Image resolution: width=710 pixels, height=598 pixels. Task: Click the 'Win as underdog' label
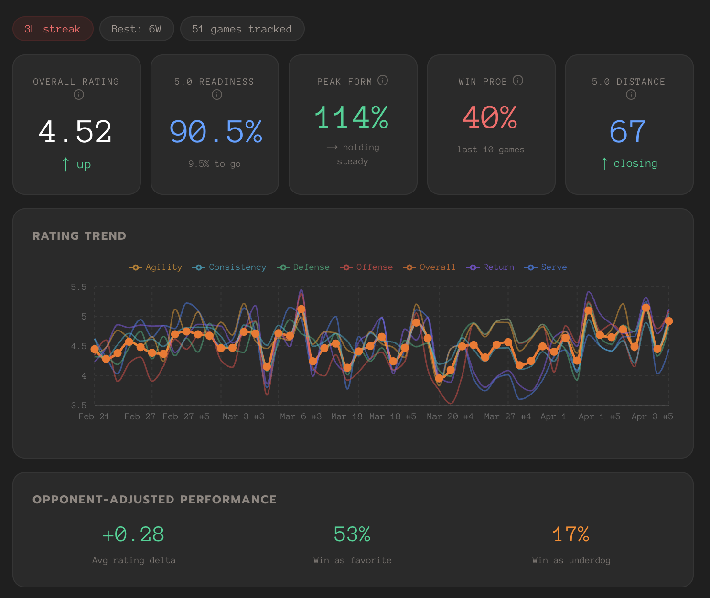click(x=571, y=560)
